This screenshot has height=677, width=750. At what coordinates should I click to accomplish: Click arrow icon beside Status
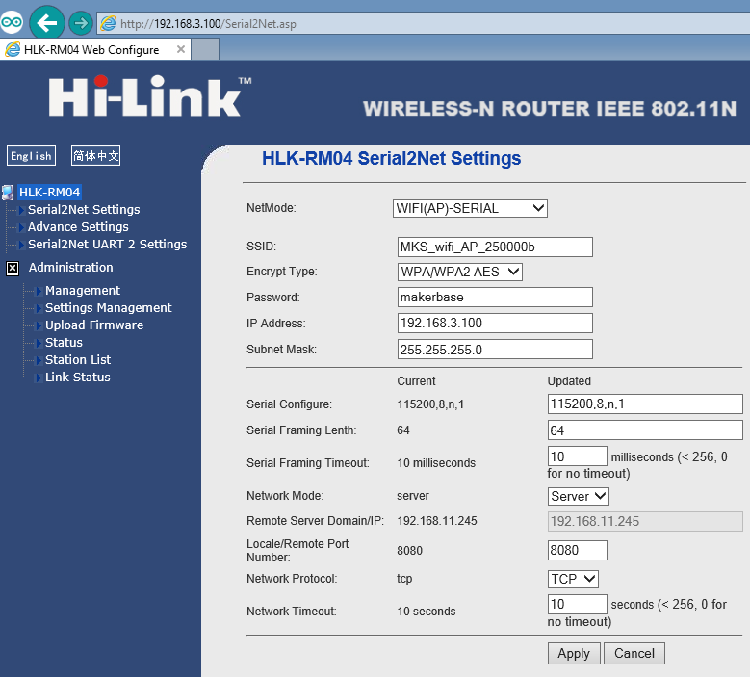click(39, 343)
